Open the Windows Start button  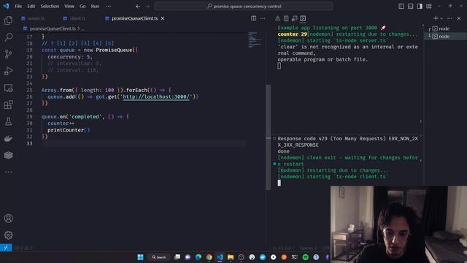(x=140, y=257)
